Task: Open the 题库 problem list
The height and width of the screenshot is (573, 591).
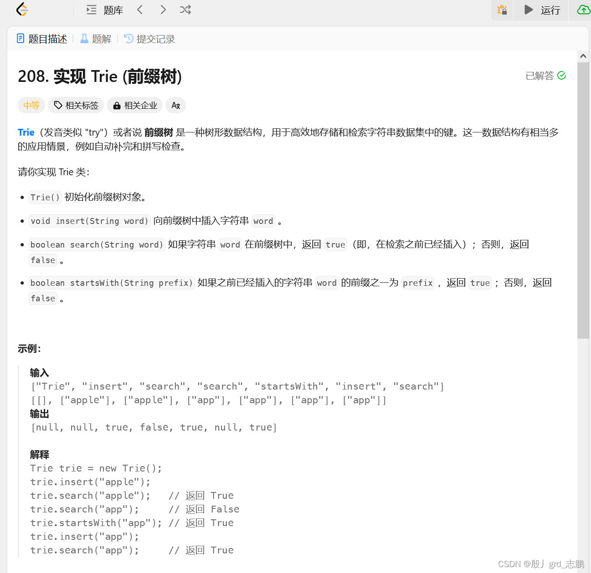Action: 105,10
